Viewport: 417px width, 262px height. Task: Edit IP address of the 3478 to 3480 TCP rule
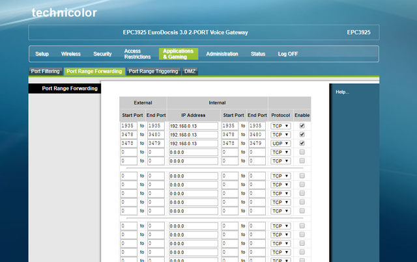(x=194, y=135)
